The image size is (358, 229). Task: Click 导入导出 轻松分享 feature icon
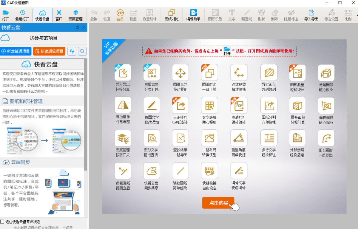(x=123, y=72)
